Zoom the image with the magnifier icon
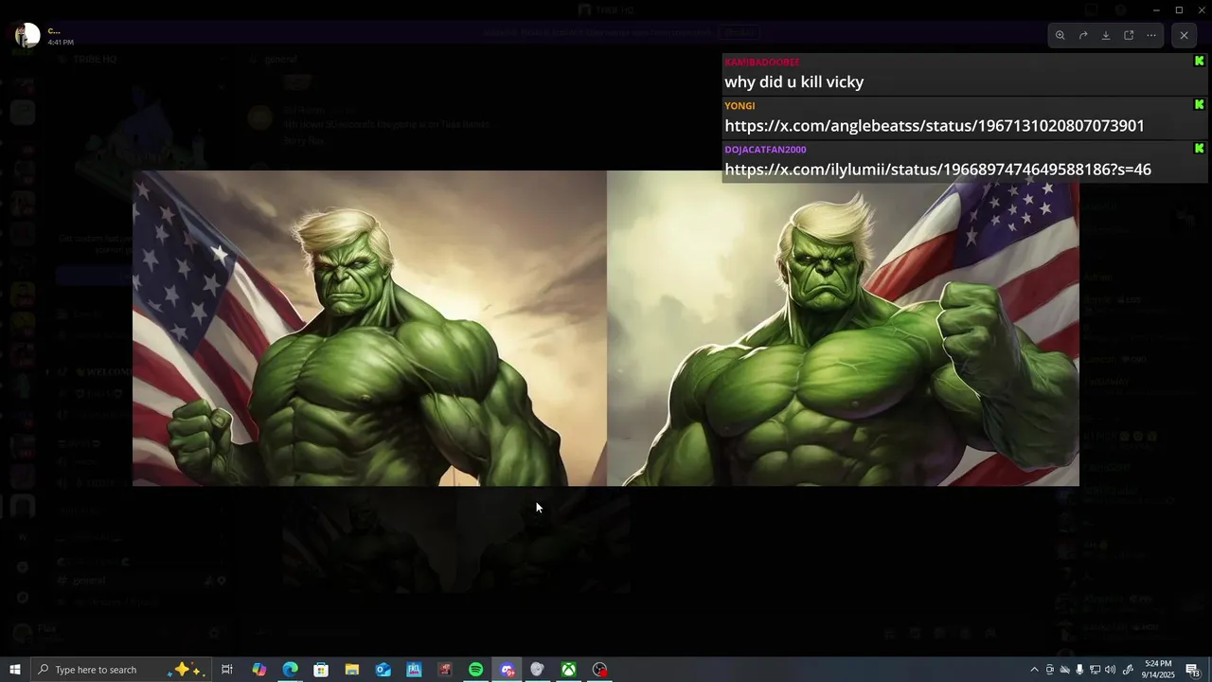This screenshot has height=682, width=1212. [1060, 35]
